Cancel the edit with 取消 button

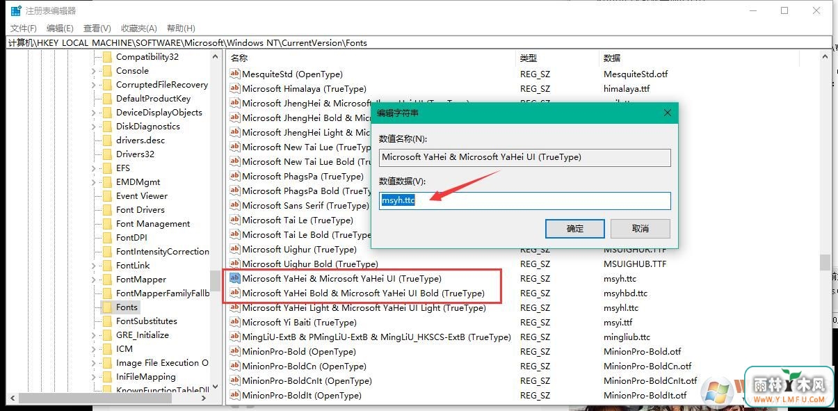point(640,229)
